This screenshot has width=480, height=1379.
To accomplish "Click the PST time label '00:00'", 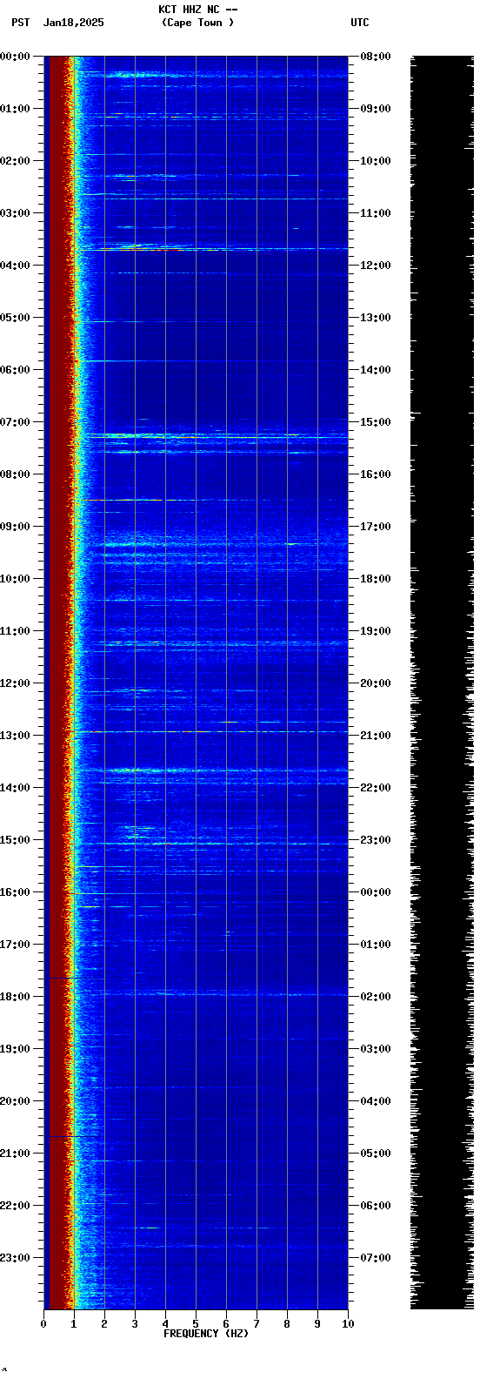I will 15,57.
